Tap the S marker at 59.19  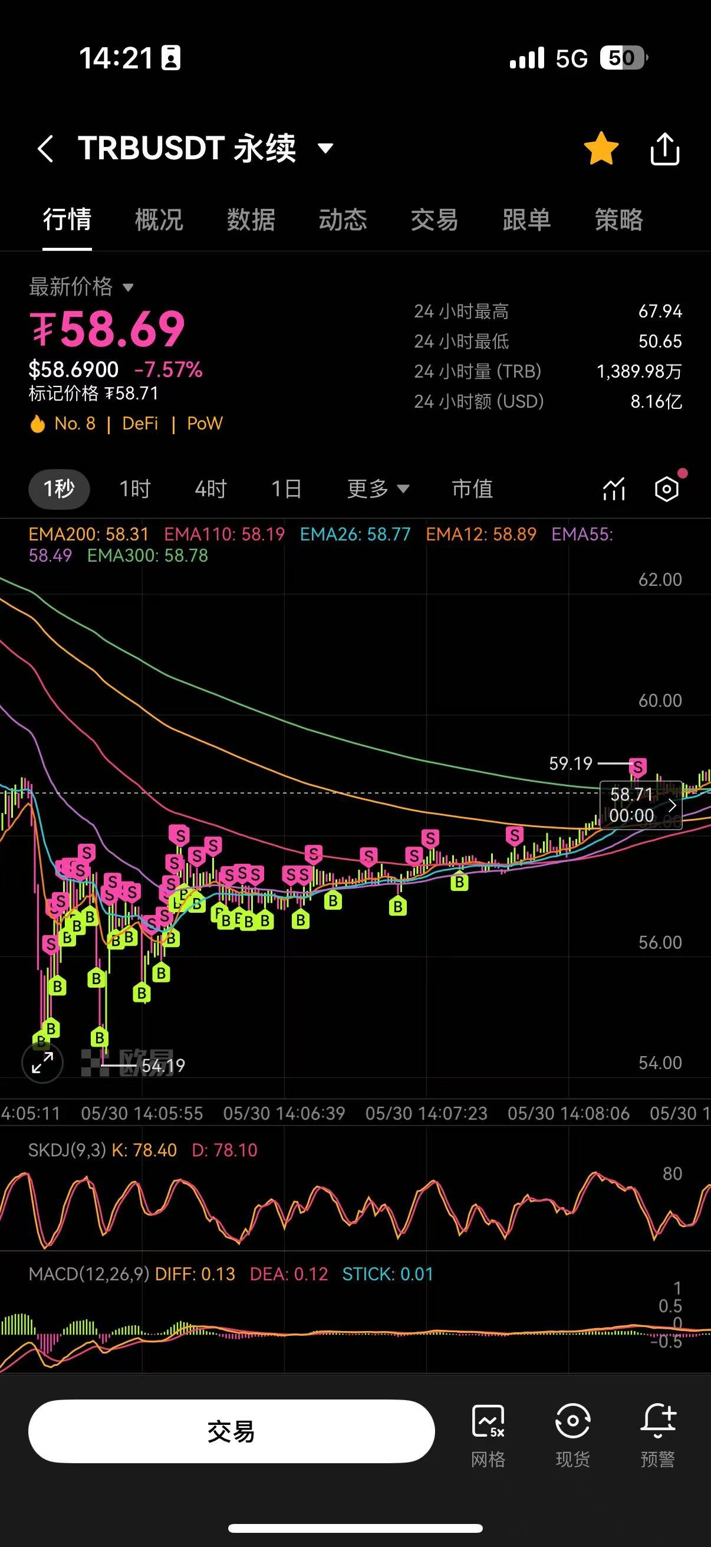pos(637,767)
